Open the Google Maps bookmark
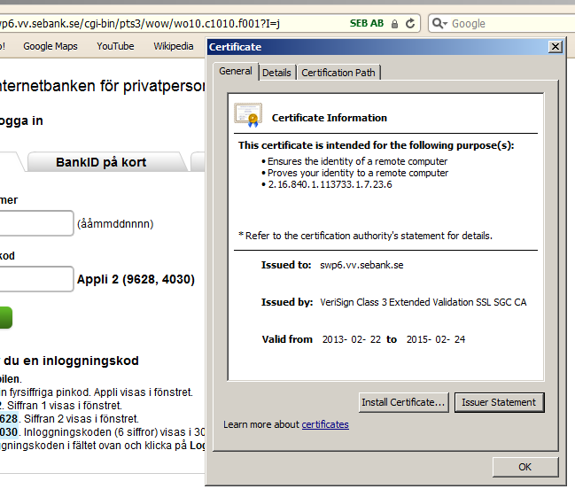 click(x=51, y=46)
